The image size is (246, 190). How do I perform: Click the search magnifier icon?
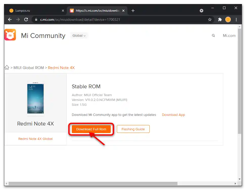pyautogui.click(x=213, y=35)
